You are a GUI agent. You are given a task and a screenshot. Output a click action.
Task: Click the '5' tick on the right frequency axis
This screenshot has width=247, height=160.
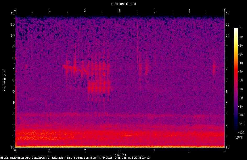pyautogui.click(x=227, y=91)
